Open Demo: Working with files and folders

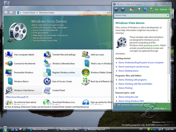coord(135,84)
